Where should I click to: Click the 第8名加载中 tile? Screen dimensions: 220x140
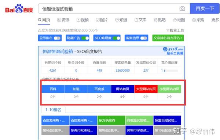tap(111, 130)
